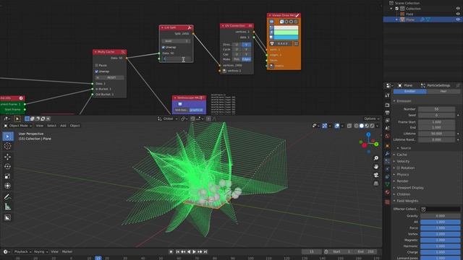Hide the Field object in outliner
Image resolution: width=463 pixels, height=260 pixels.
pos(458,14)
